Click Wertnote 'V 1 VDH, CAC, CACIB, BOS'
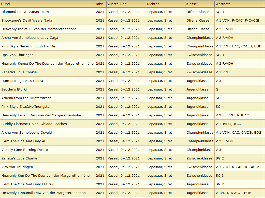Viewport: 265px width, 198px height. pos(239,132)
